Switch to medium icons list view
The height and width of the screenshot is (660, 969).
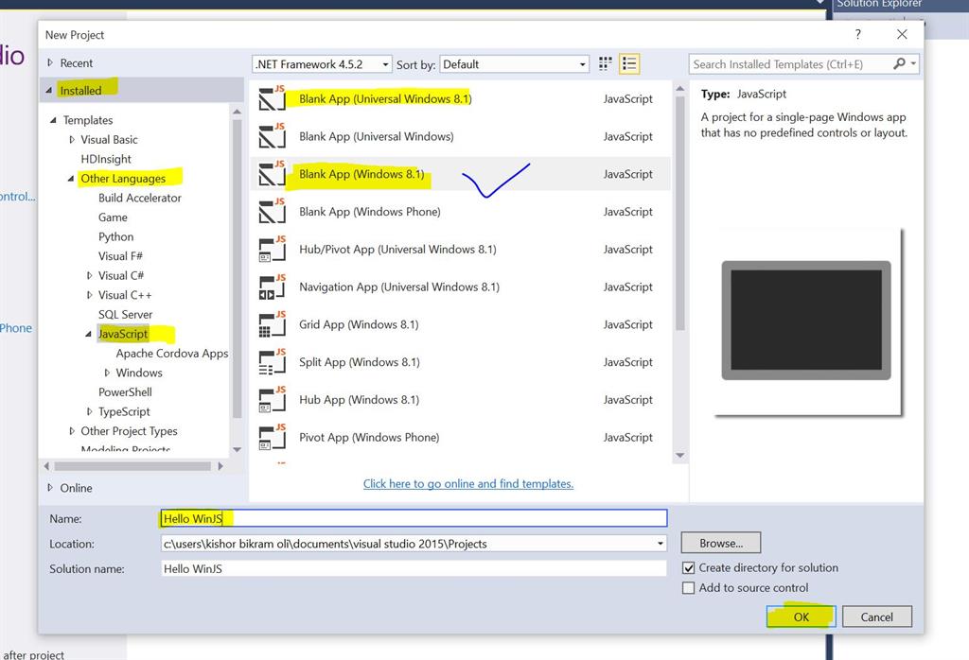click(x=629, y=63)
